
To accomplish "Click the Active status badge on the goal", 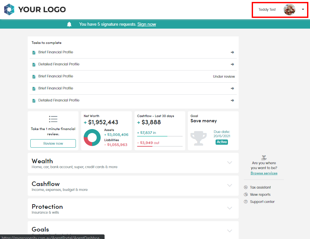I will 222,142.
